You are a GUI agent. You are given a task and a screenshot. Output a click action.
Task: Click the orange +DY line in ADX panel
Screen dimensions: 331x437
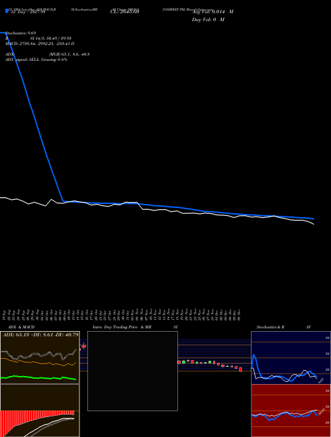pyautogui.click(x=38, y=362)
